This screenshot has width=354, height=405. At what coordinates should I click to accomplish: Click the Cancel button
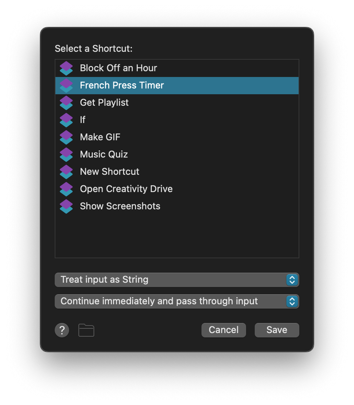(223, 330)
